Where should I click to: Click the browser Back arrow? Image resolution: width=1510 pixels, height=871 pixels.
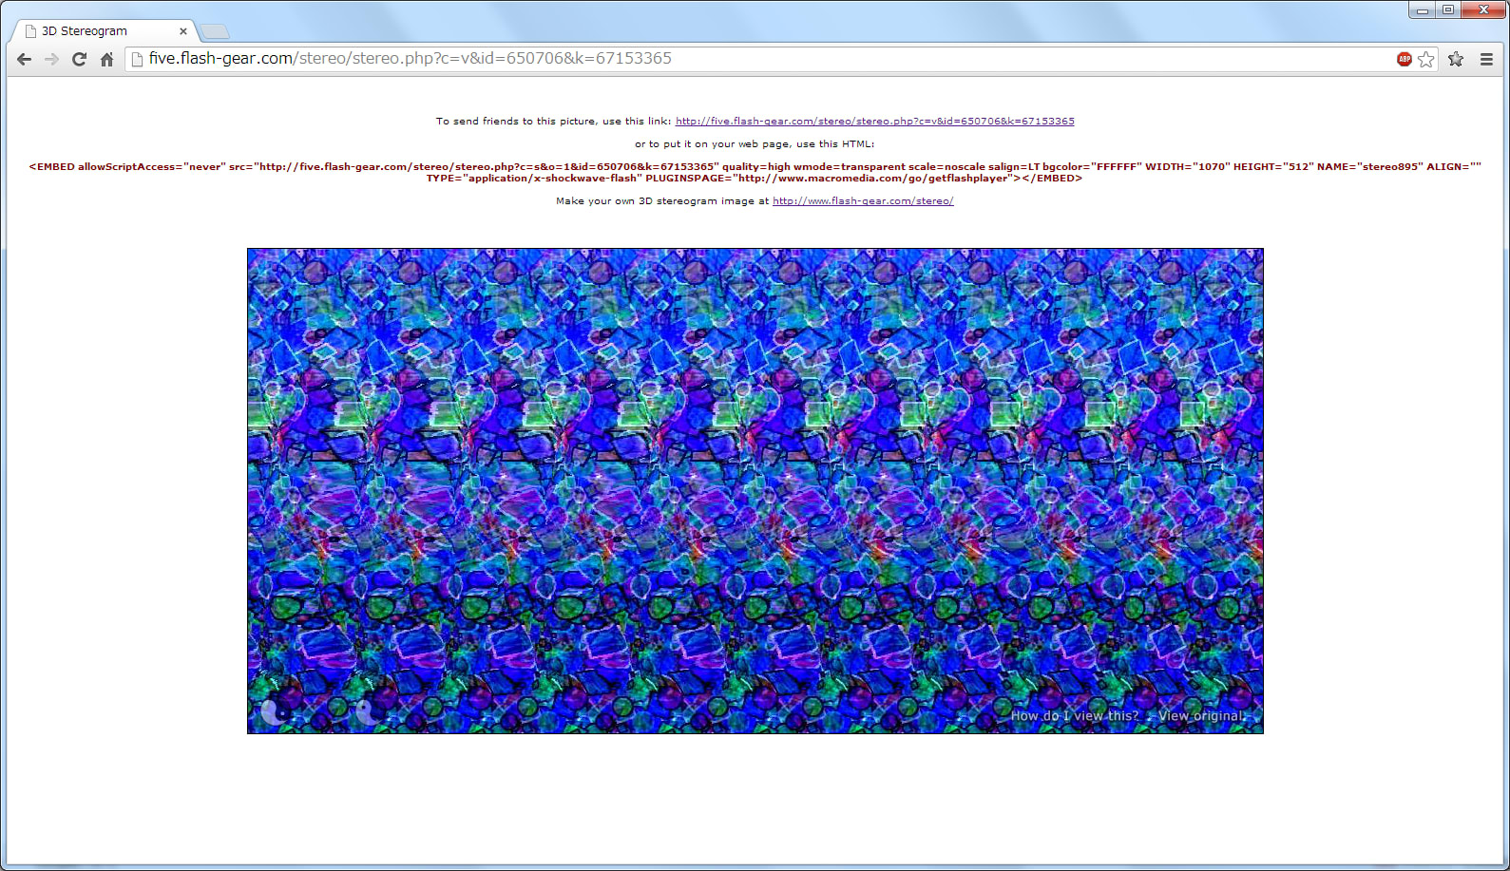tap(25, 59)
